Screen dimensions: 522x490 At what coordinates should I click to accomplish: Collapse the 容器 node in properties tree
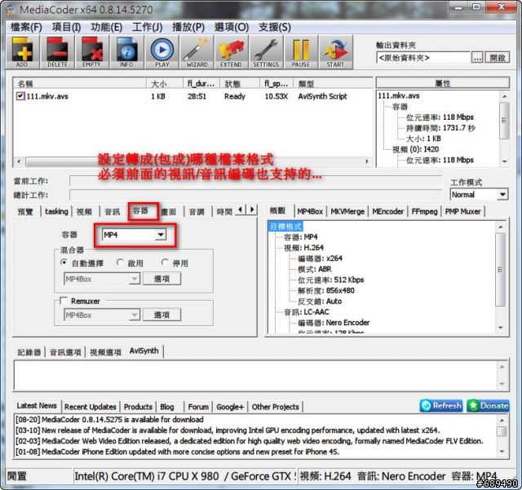pos(400,107)
